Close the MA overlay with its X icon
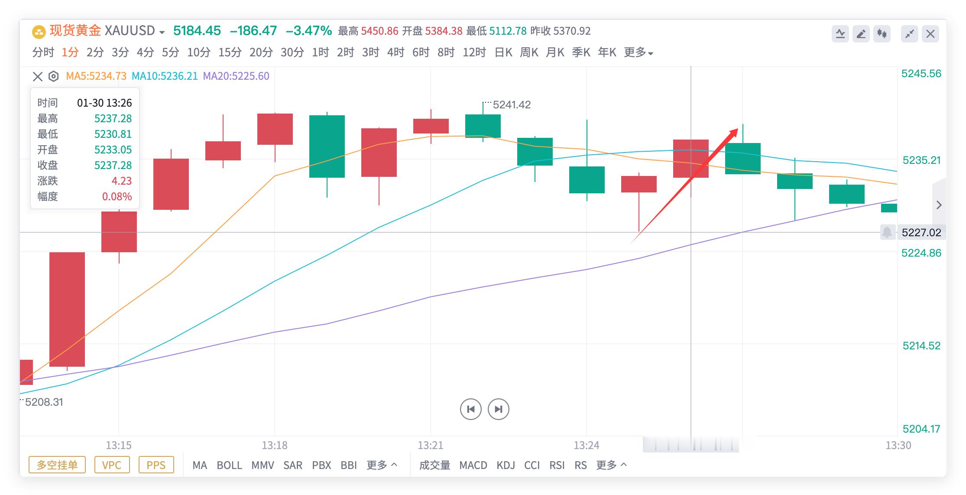 37,76
